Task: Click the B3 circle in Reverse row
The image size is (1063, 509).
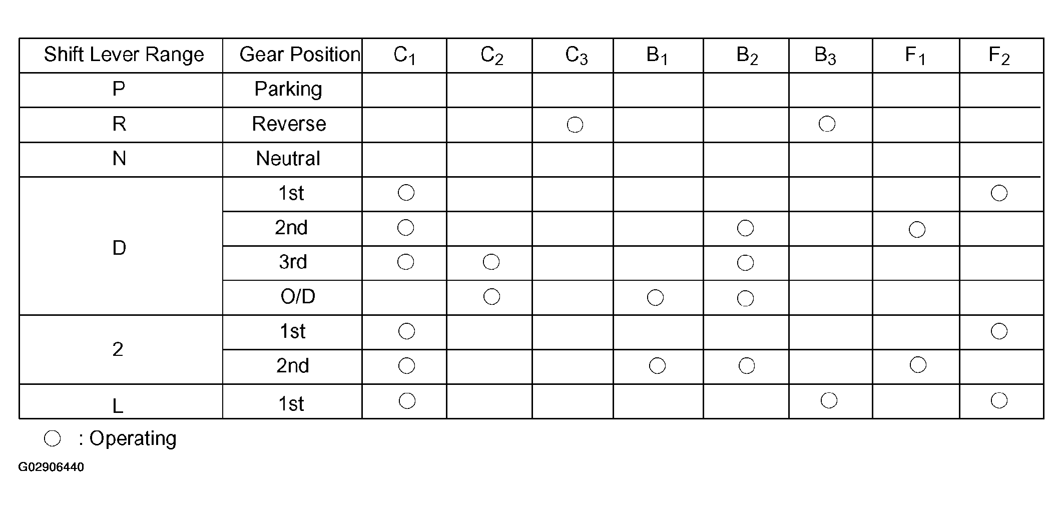Action: pos(827,124)
